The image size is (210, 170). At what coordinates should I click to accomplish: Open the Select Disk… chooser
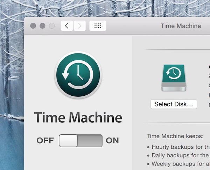pos(174,104)
